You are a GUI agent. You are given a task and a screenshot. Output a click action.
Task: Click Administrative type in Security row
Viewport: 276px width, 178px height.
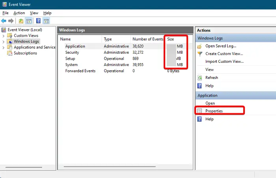point(116,52)
